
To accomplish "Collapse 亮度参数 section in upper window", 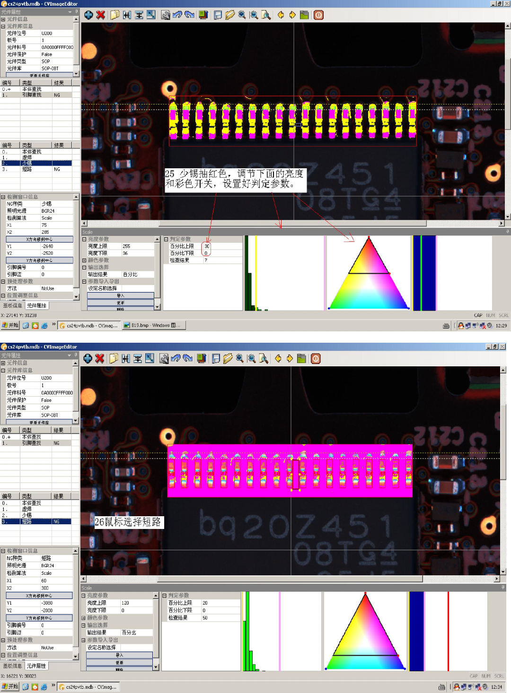I will 84,239.
